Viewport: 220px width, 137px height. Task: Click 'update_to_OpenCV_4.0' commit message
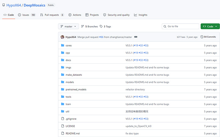(x=138, y=126)
